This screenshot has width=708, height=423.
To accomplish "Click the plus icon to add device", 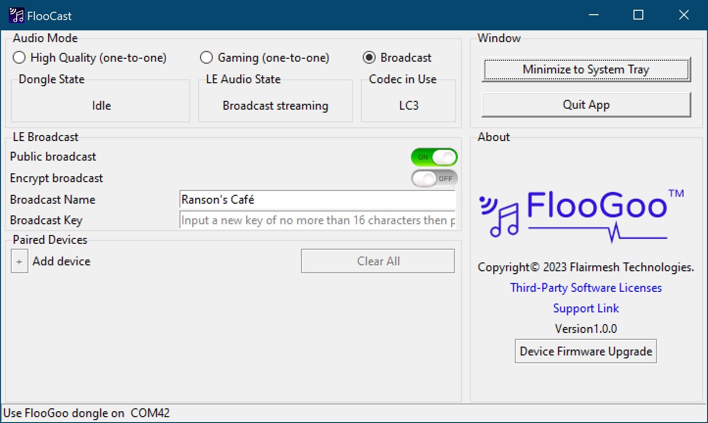I will [x=19, y=261].
